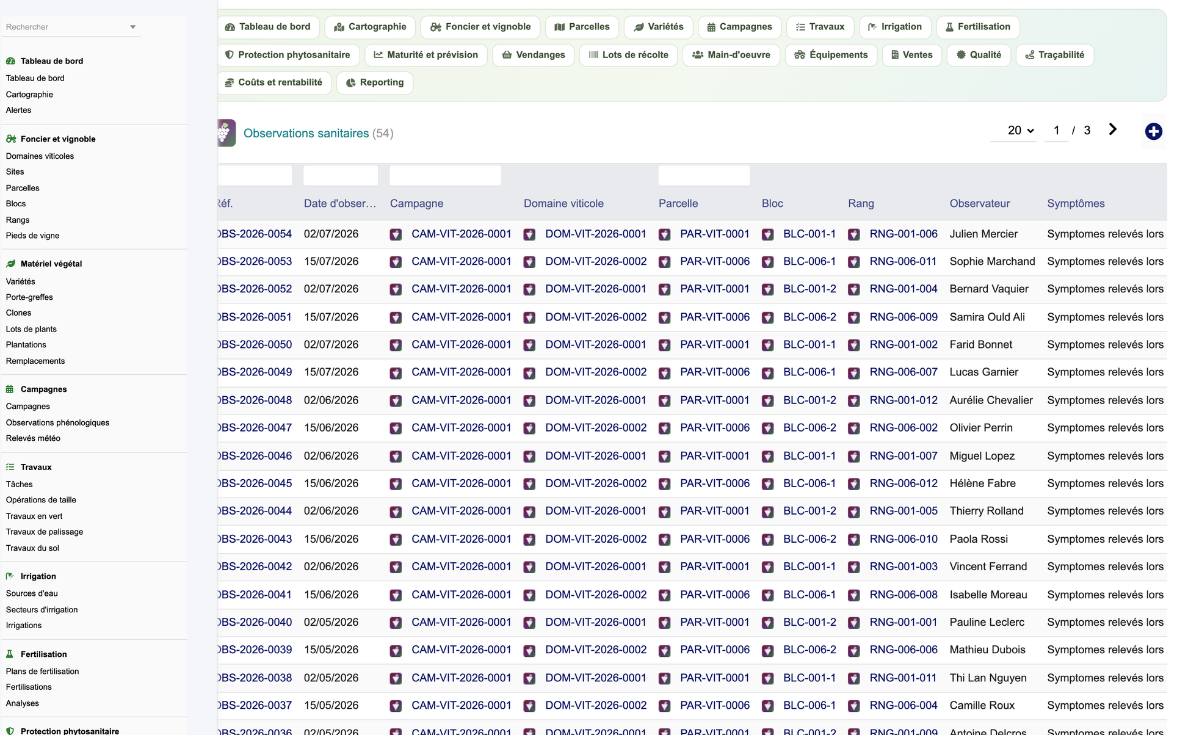This screenshot has width=1188, height=735.
Task: Select Observations phénologiques in sidebar
Action: click(x=57, y=422)
